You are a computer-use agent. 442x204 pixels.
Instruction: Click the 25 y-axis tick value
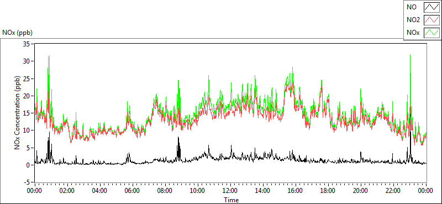point(27,79)
